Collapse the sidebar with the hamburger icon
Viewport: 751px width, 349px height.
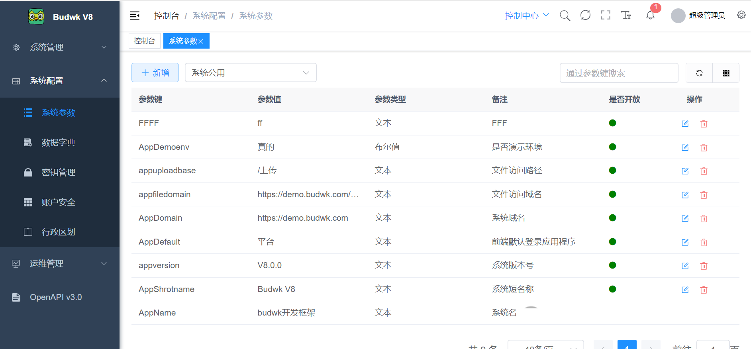(135, 16)
